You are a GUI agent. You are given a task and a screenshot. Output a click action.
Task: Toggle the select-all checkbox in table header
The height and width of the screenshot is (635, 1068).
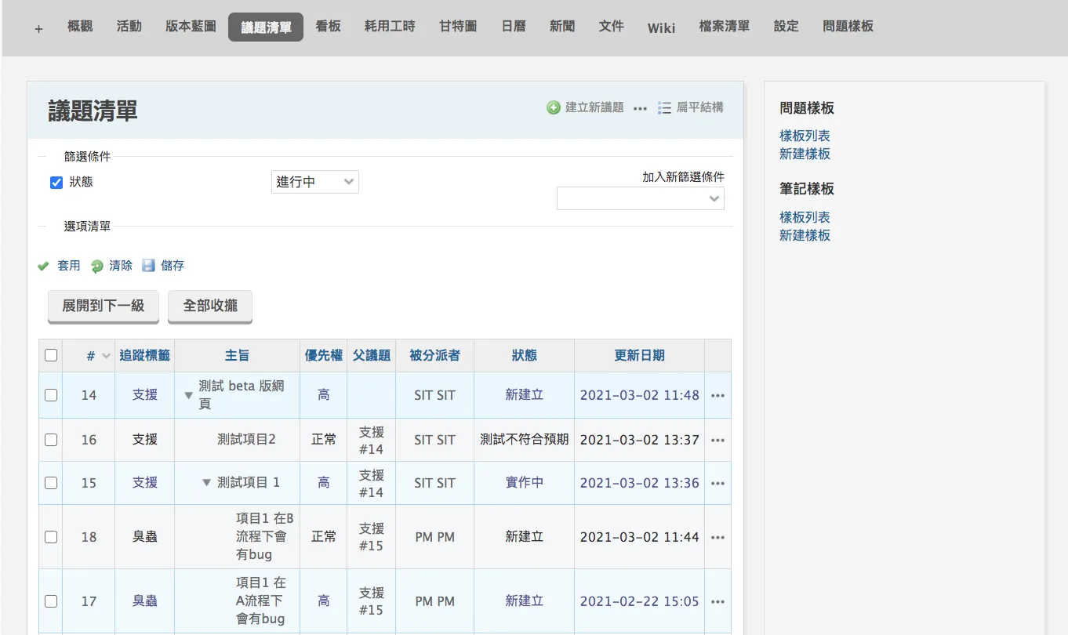coord(51,355)
